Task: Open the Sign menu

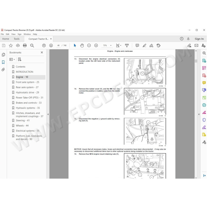Action: point(20,34)
